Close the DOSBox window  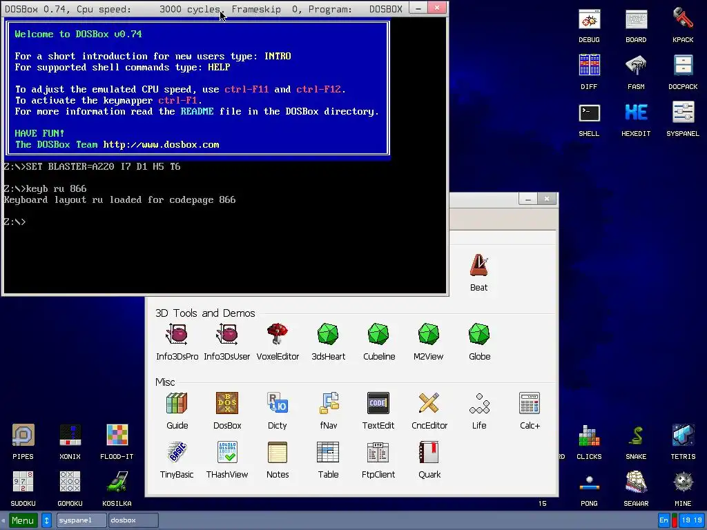point(437,8)
